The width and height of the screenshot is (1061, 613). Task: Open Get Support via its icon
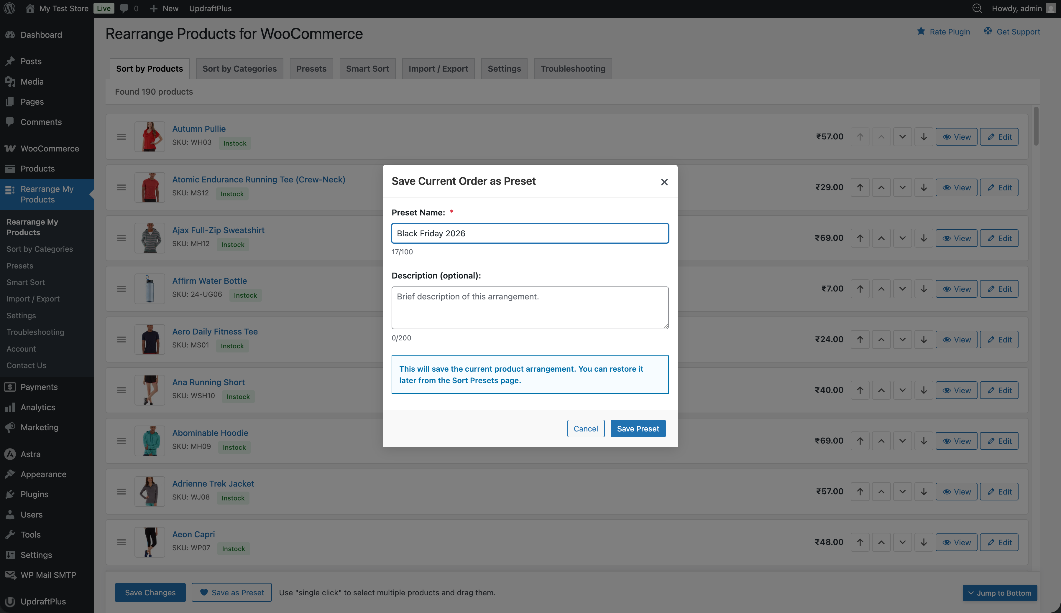[x=988, y=31]
